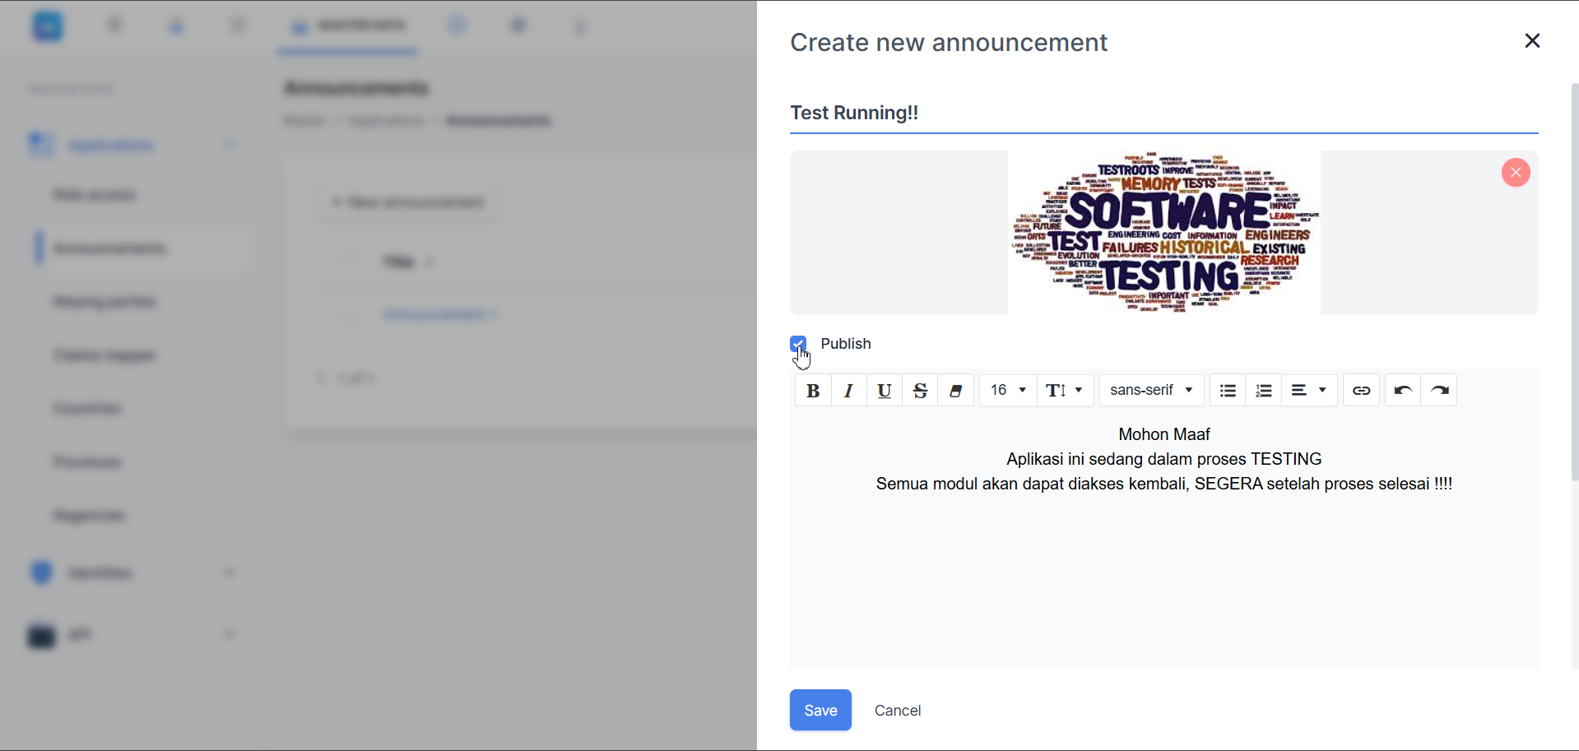This screenshot has width=1579, height=751.
Task: Open the font size 16 dropdown
Action: tap(1008, 390)
